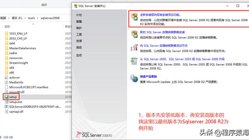Open the 选项 (Options) page
The width and height of the screenshot is (249, 140).
tap(79, 55)
